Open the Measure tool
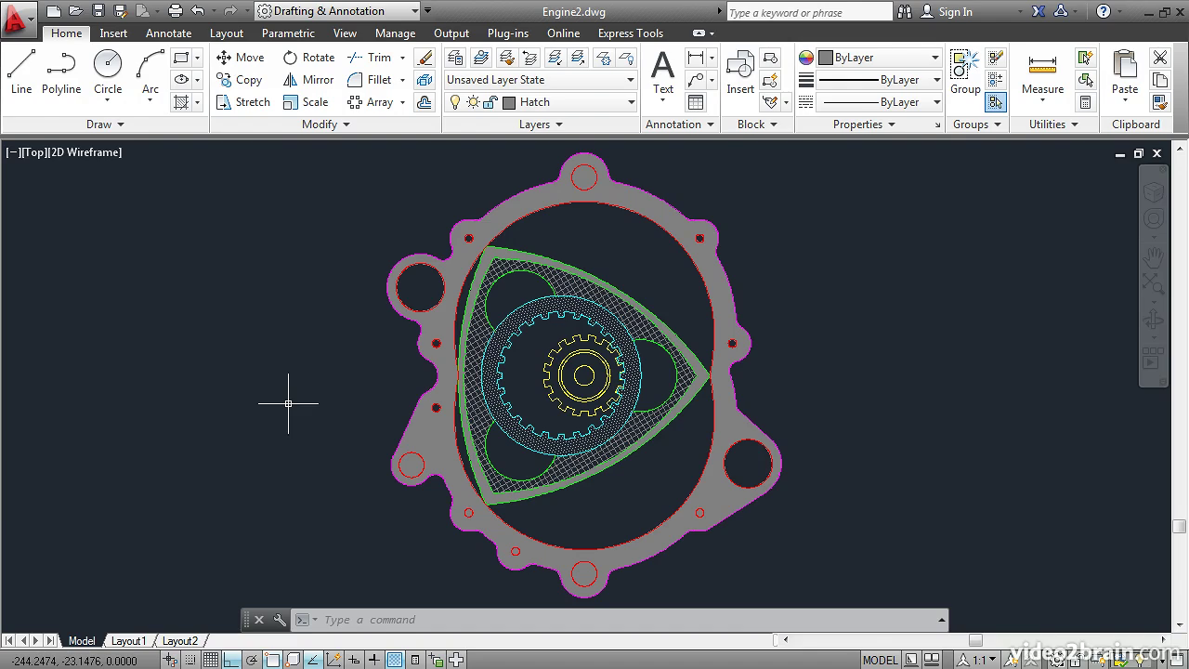This screenshot has width=1189, height=669. coord(1042,72)
